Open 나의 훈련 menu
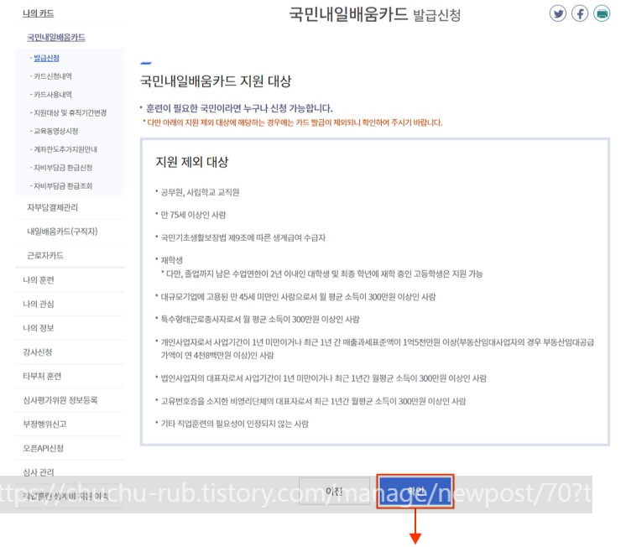 tap(39, 280)
